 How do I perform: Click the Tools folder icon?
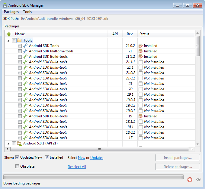tap(19, 40)
